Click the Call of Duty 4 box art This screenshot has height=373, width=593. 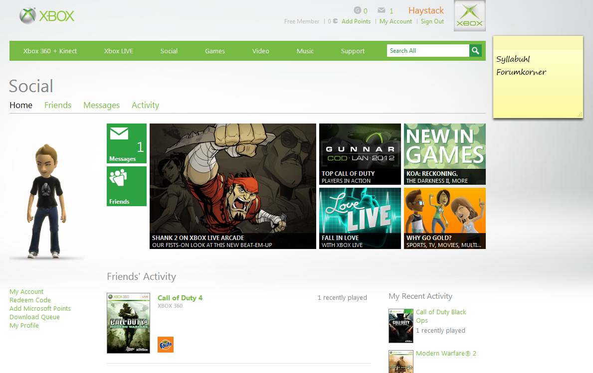click(128, 323)
